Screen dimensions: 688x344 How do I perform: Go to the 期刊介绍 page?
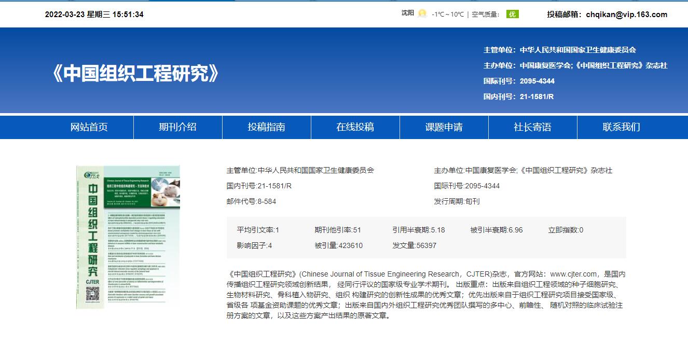click(x=177, y=127)
